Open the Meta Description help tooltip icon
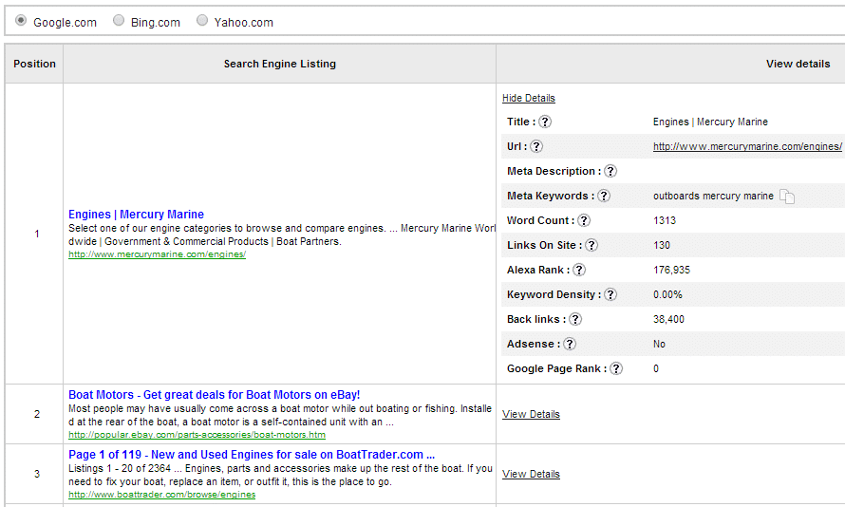This screenshot has width=845, height=507. tap(610, 171)
